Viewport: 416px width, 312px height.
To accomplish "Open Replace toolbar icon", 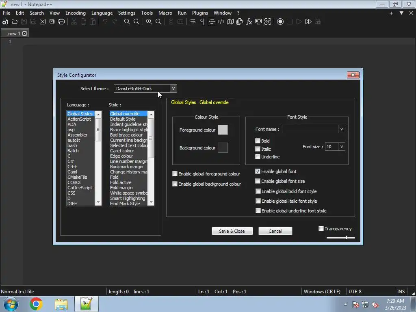I will 136,22.
